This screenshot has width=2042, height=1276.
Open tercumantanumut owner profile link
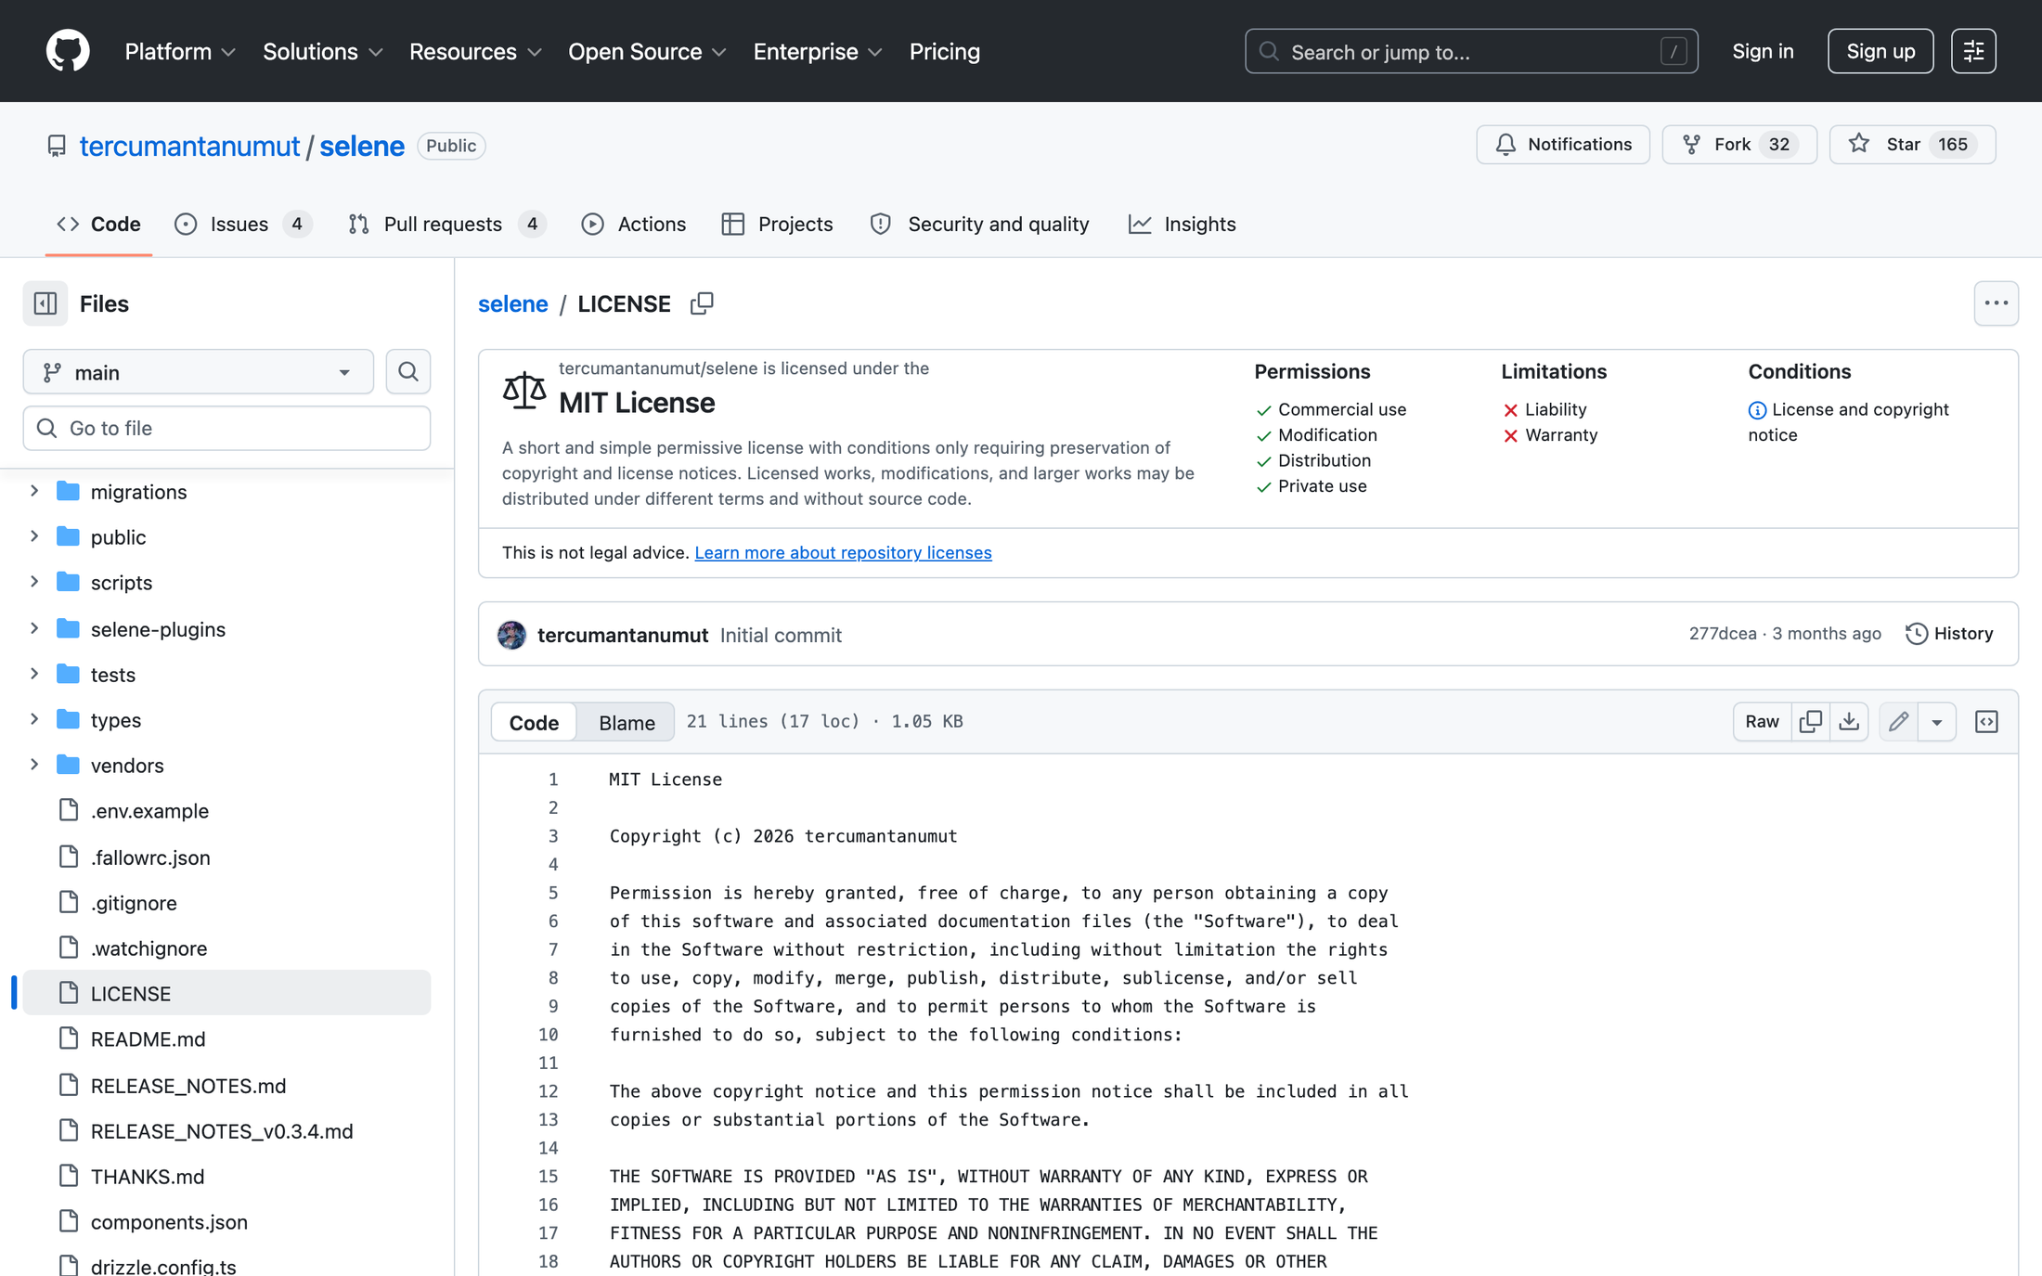coord(189,146)
